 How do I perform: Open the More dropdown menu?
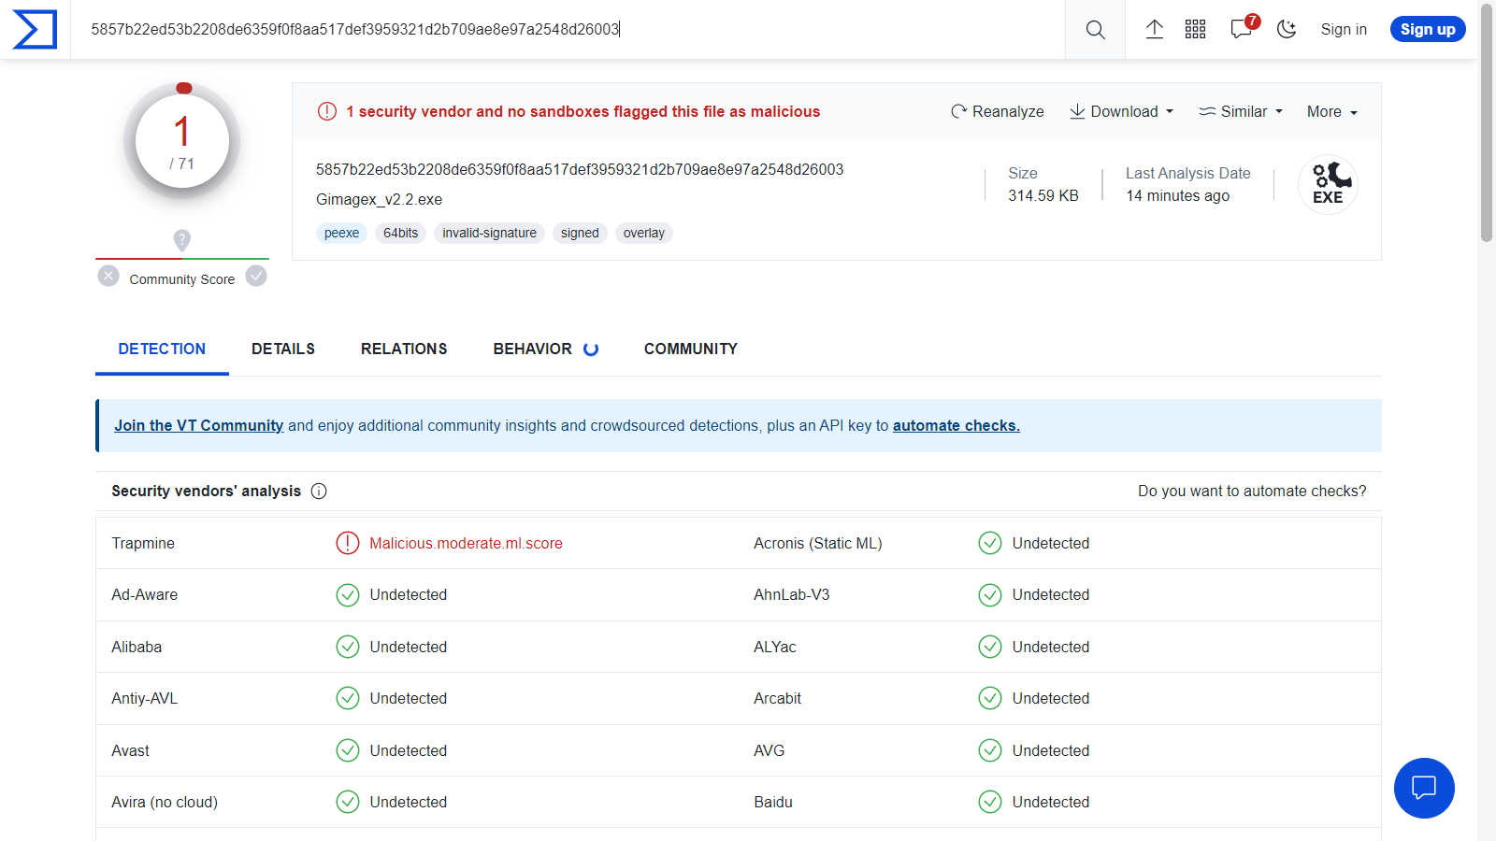point(1331,112)
